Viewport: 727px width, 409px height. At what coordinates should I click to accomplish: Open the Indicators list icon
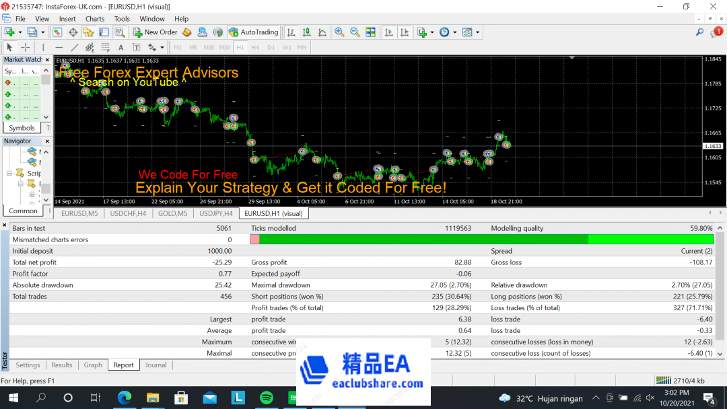coord(422,32)
